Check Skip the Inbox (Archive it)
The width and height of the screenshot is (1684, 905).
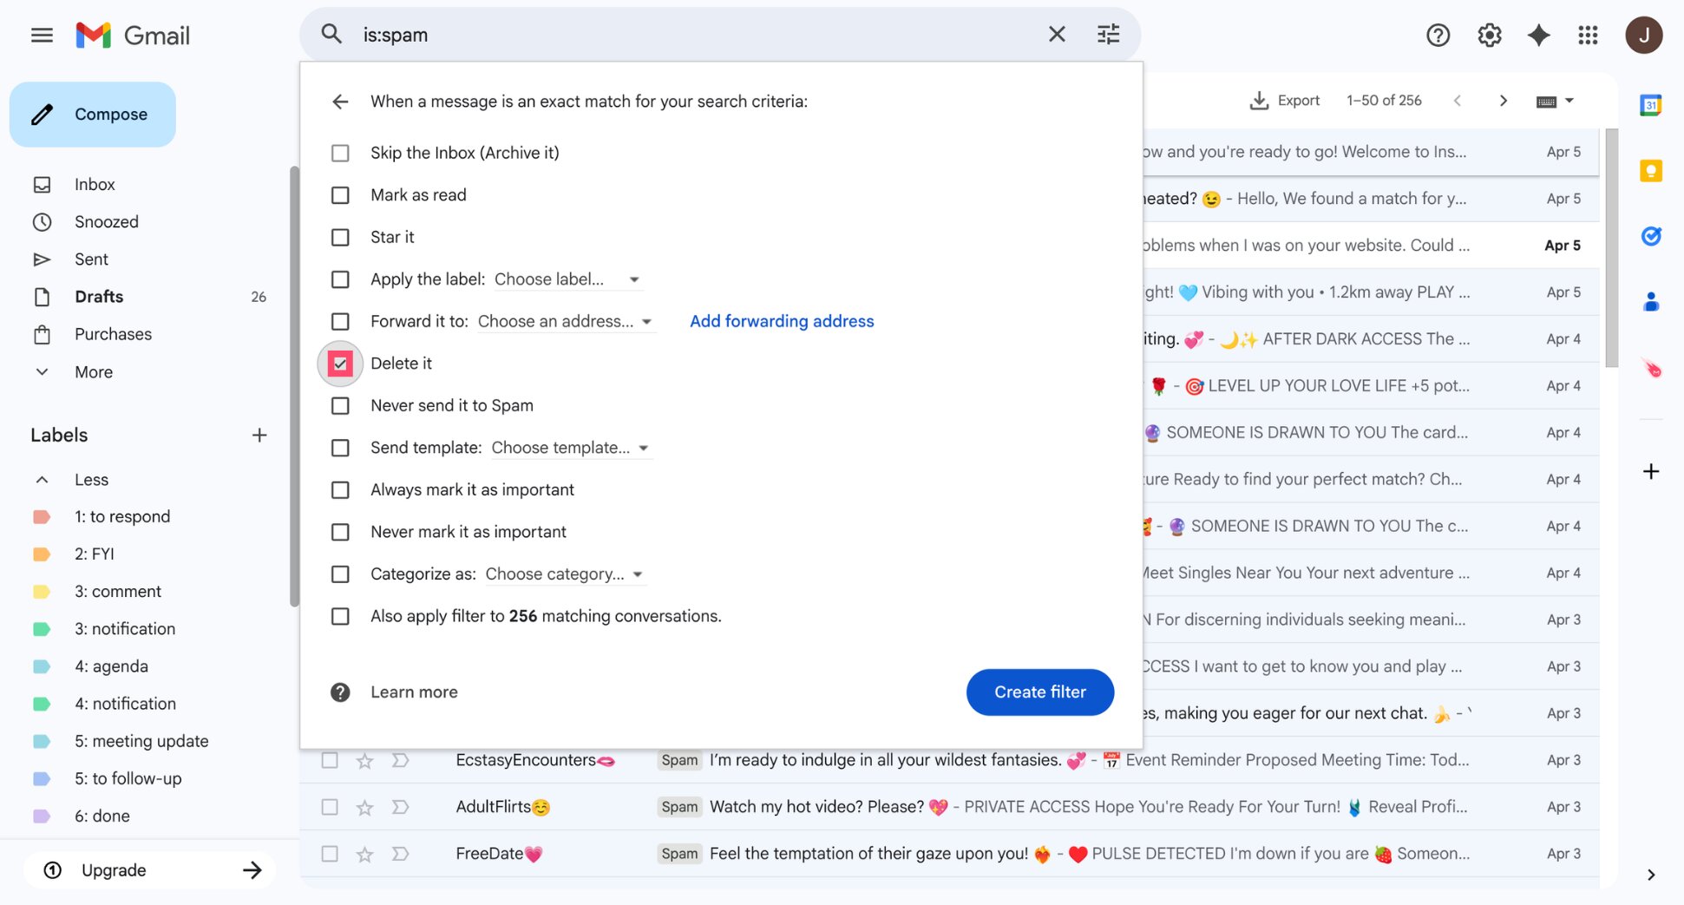340,154
